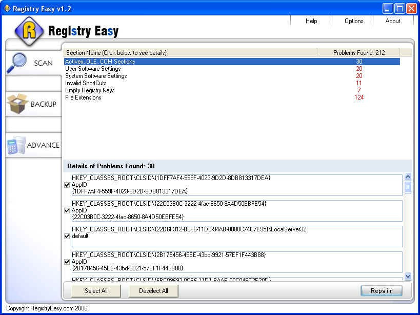Click the Deselect All button
The image size is (420, 315).
(153, 291)
